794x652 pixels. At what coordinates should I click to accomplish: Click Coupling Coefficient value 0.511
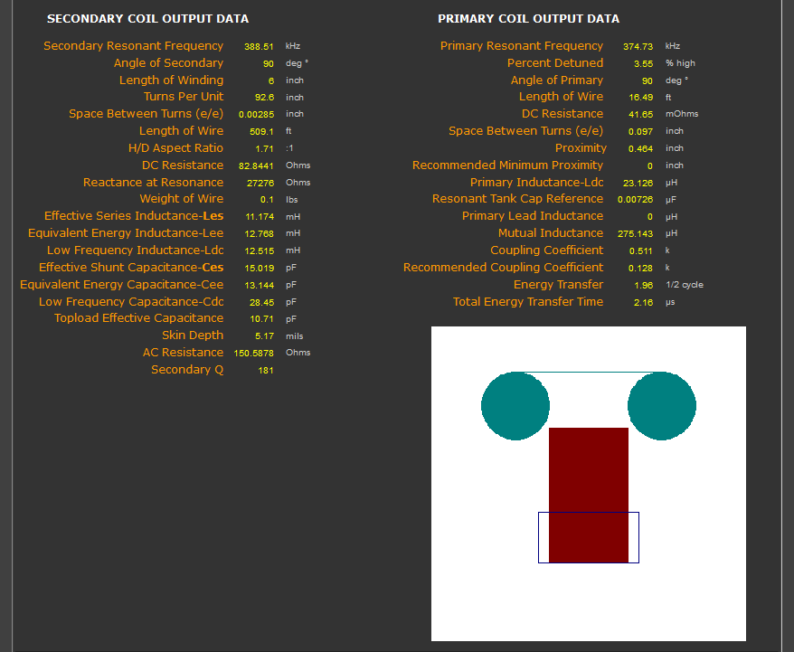pyautogui.click(x=640, y=251)
